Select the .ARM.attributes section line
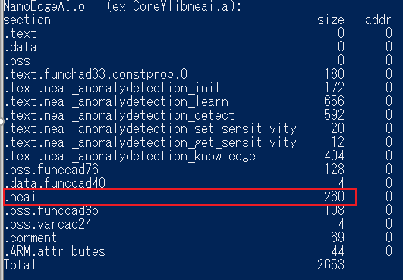403x280 pixels. [x=198, y=251]
